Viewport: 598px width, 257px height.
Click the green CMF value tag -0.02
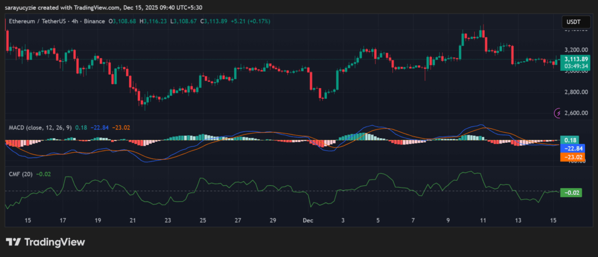click(x=571, y=192)
